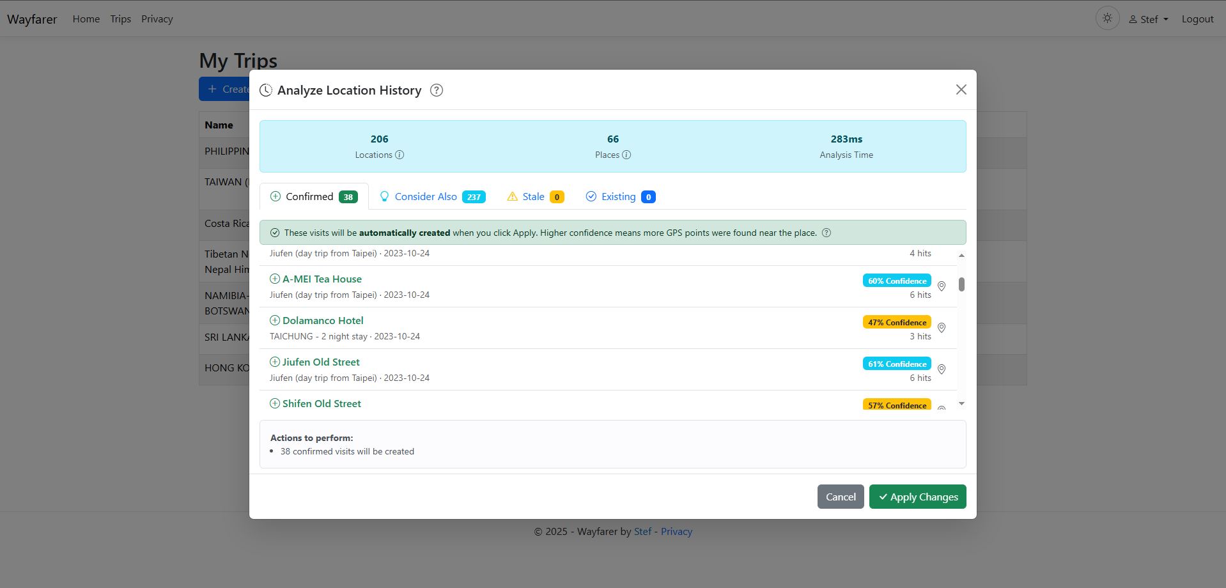The width and height of the screenshot is (1226, 588).
Task: Click the plus icon beside A-MEI Tea House
Action: tap(275, 279)
